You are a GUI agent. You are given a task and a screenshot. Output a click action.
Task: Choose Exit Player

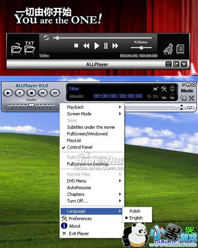92,233
